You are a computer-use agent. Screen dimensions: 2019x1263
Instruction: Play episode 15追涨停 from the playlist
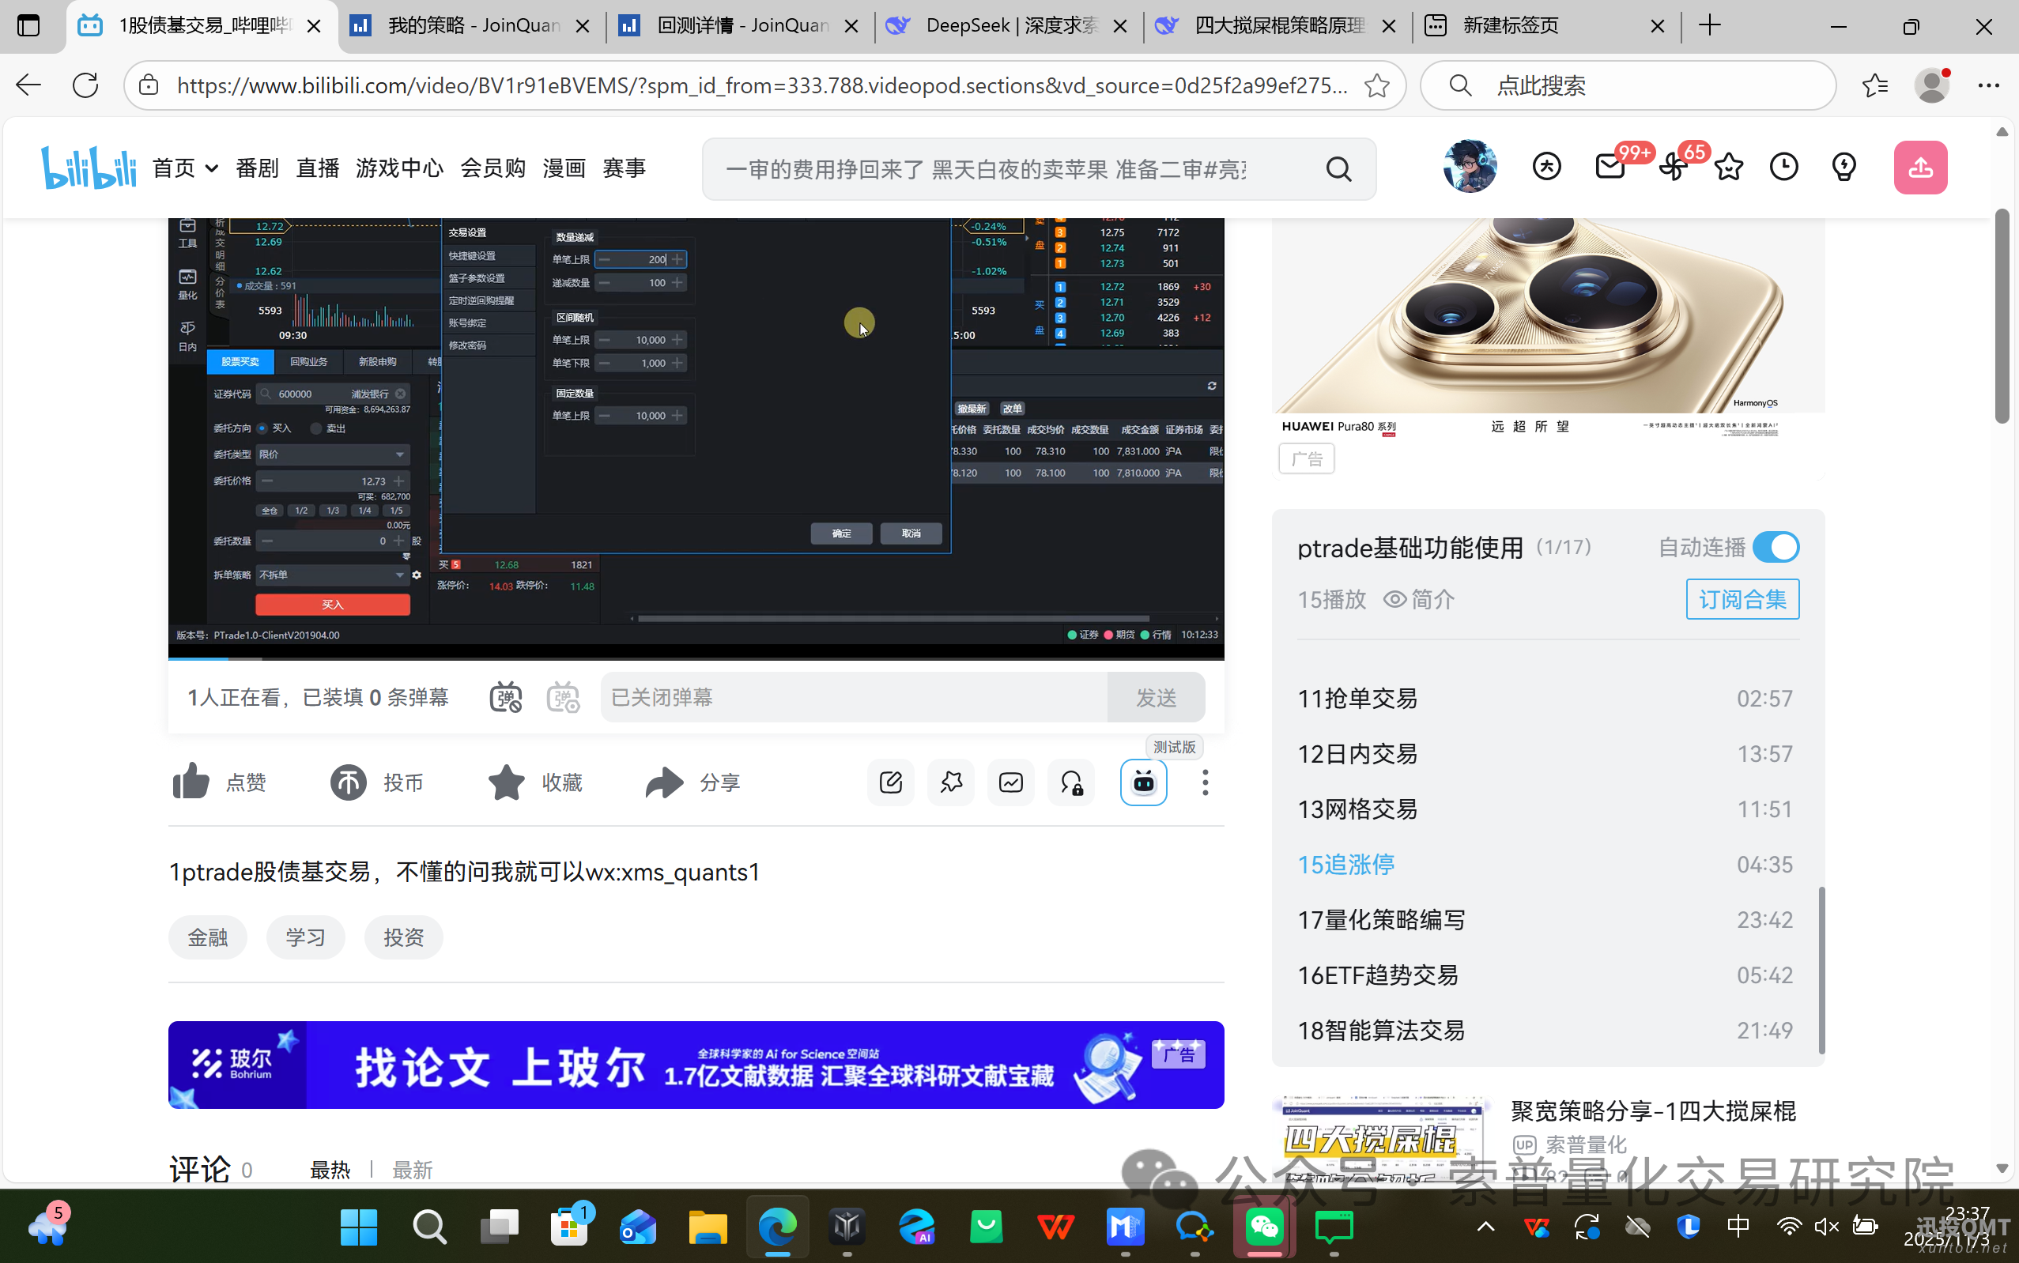click(1345, 865)
